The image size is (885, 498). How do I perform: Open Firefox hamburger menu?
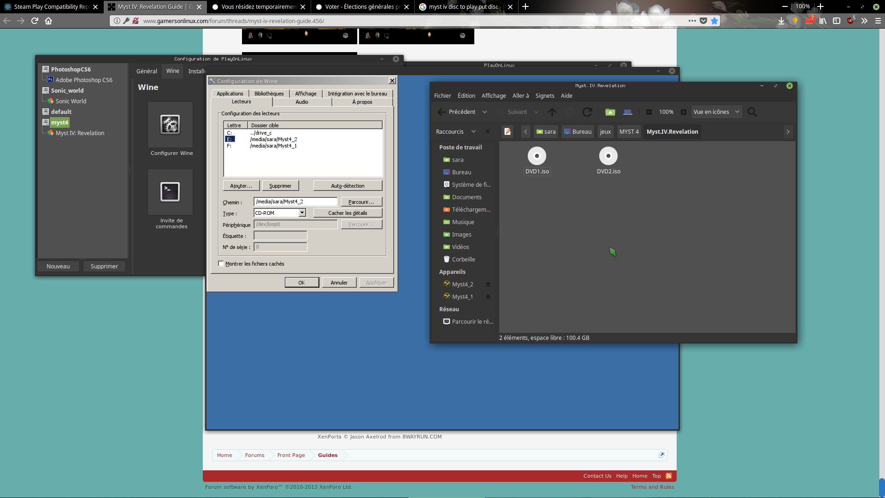pyautogui.click(x=878, y=21)
